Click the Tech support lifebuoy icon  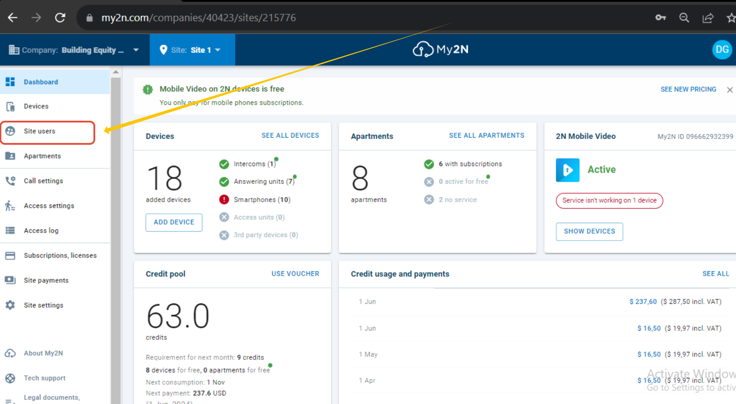click(x=10, y=378)
